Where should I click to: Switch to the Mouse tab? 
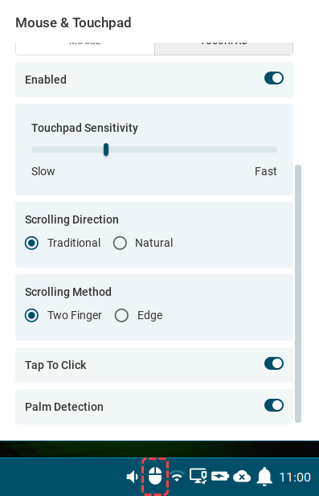(85, 47)
